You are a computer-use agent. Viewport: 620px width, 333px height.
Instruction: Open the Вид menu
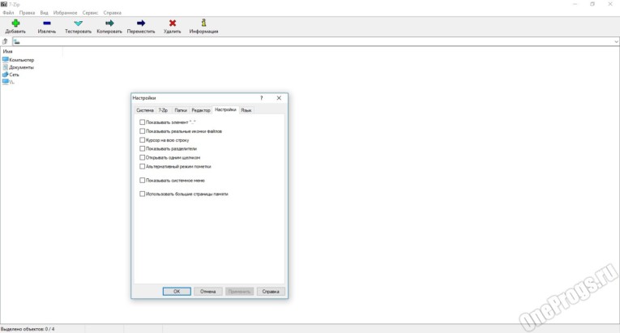(x=44, y=13)
